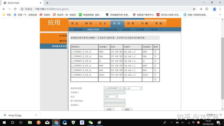224x126 pixels.
Task: Switch to the 状态 main tab
Action: click(x=75, y=23)
